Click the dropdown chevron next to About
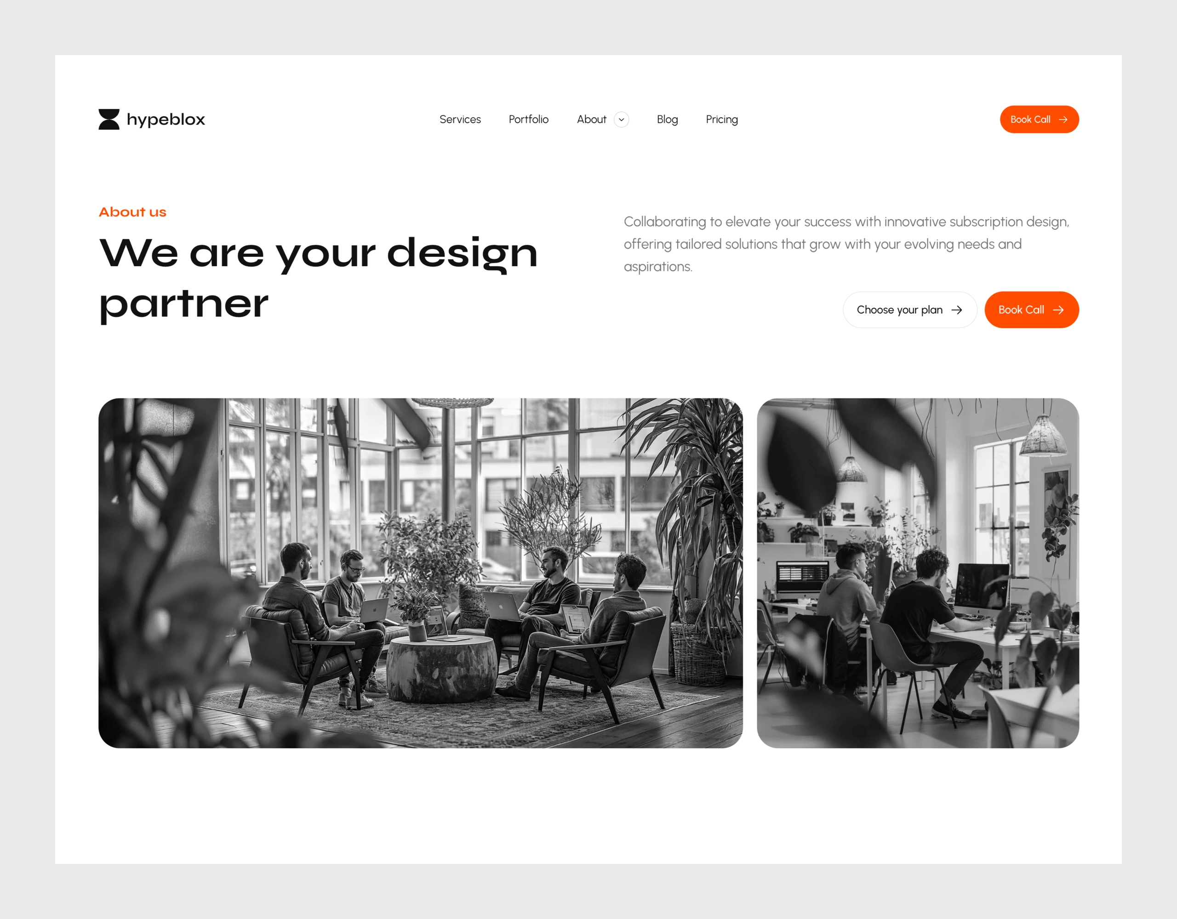Viewport: 1177px width, 919px height. [621, 119]
